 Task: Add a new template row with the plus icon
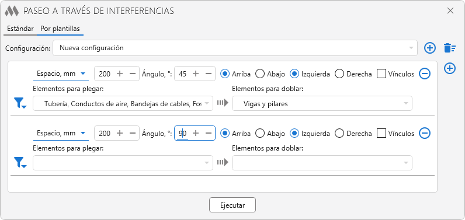click(x=450, y=68)
